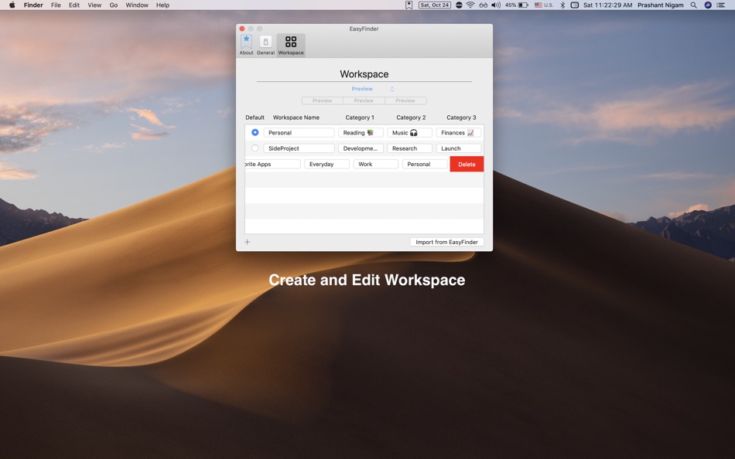Open the General toolbar tab
Viewport: 735px width, 459px height.
click(x=265, y=45)
